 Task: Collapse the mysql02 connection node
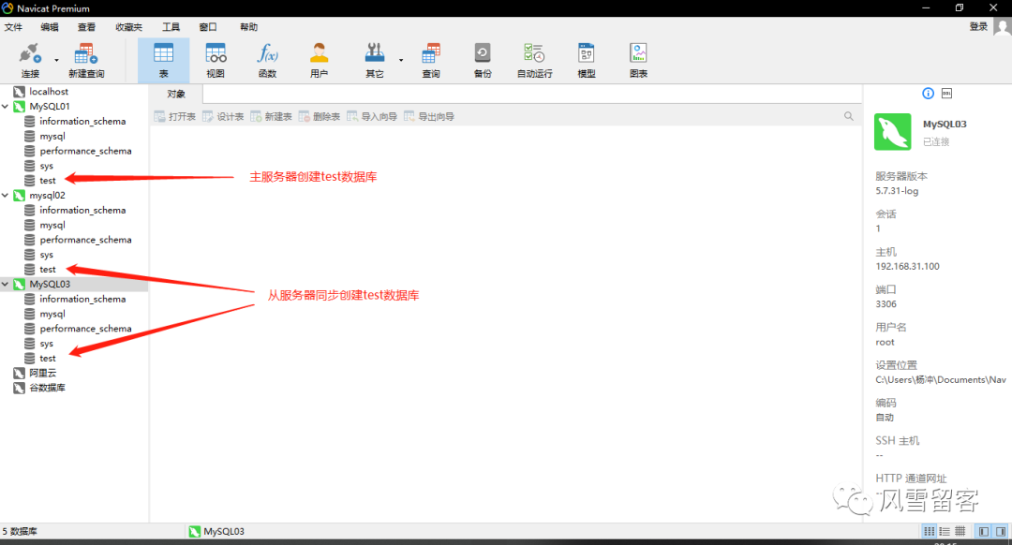coord(6,196)
